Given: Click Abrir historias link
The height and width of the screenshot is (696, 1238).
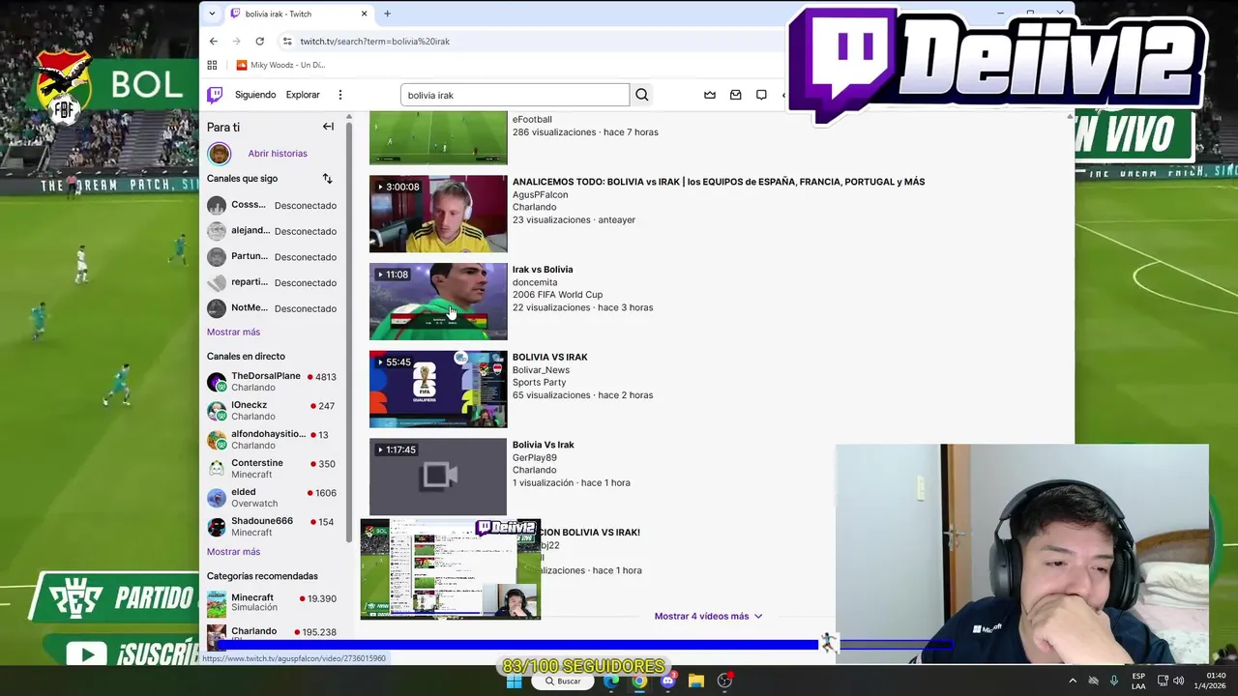Looking at the screenshot, I should coord(278,154).
